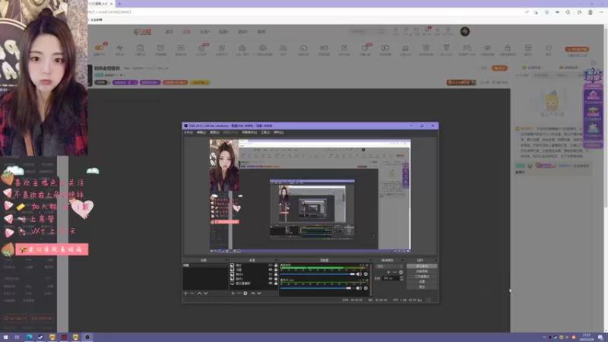The image size is (608, 342).
Task: Add a new scene with the plus icon in OBS Scenes panel
Action: click(x=185, y=293)
